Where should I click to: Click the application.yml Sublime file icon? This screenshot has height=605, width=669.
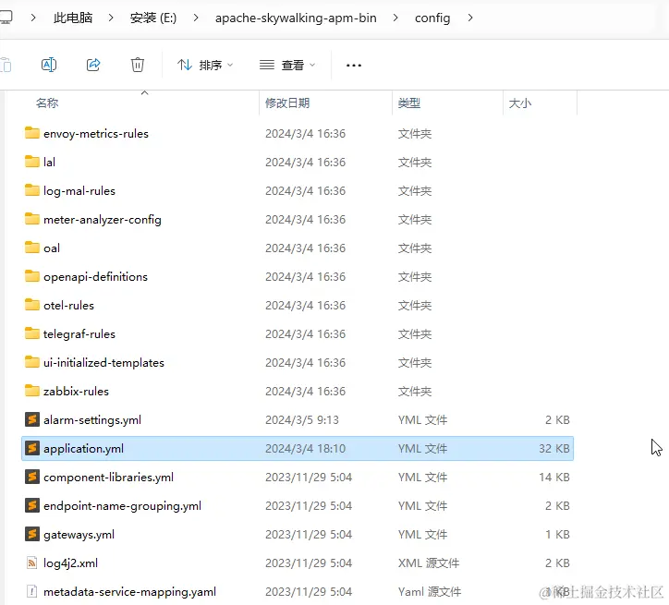(32, 448)
